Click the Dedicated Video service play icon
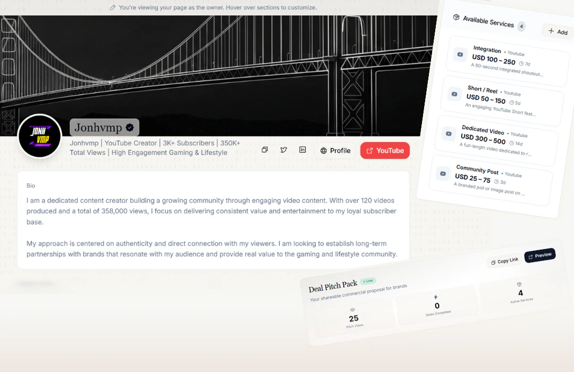 pos(449,134)
